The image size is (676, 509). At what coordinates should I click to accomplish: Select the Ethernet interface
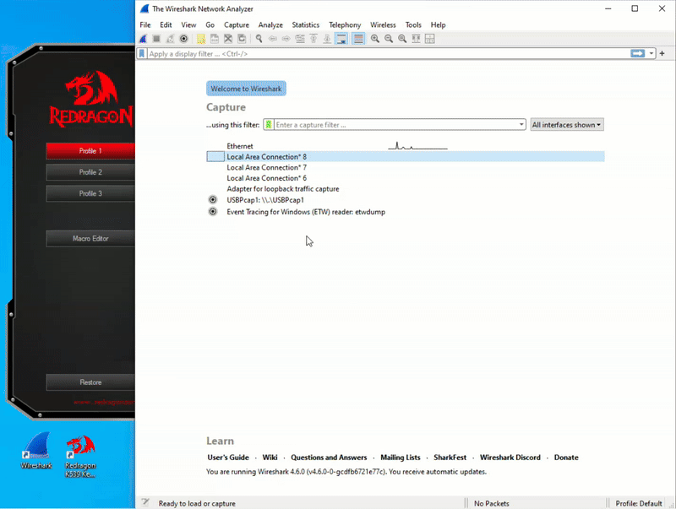(x=406, y=146)
